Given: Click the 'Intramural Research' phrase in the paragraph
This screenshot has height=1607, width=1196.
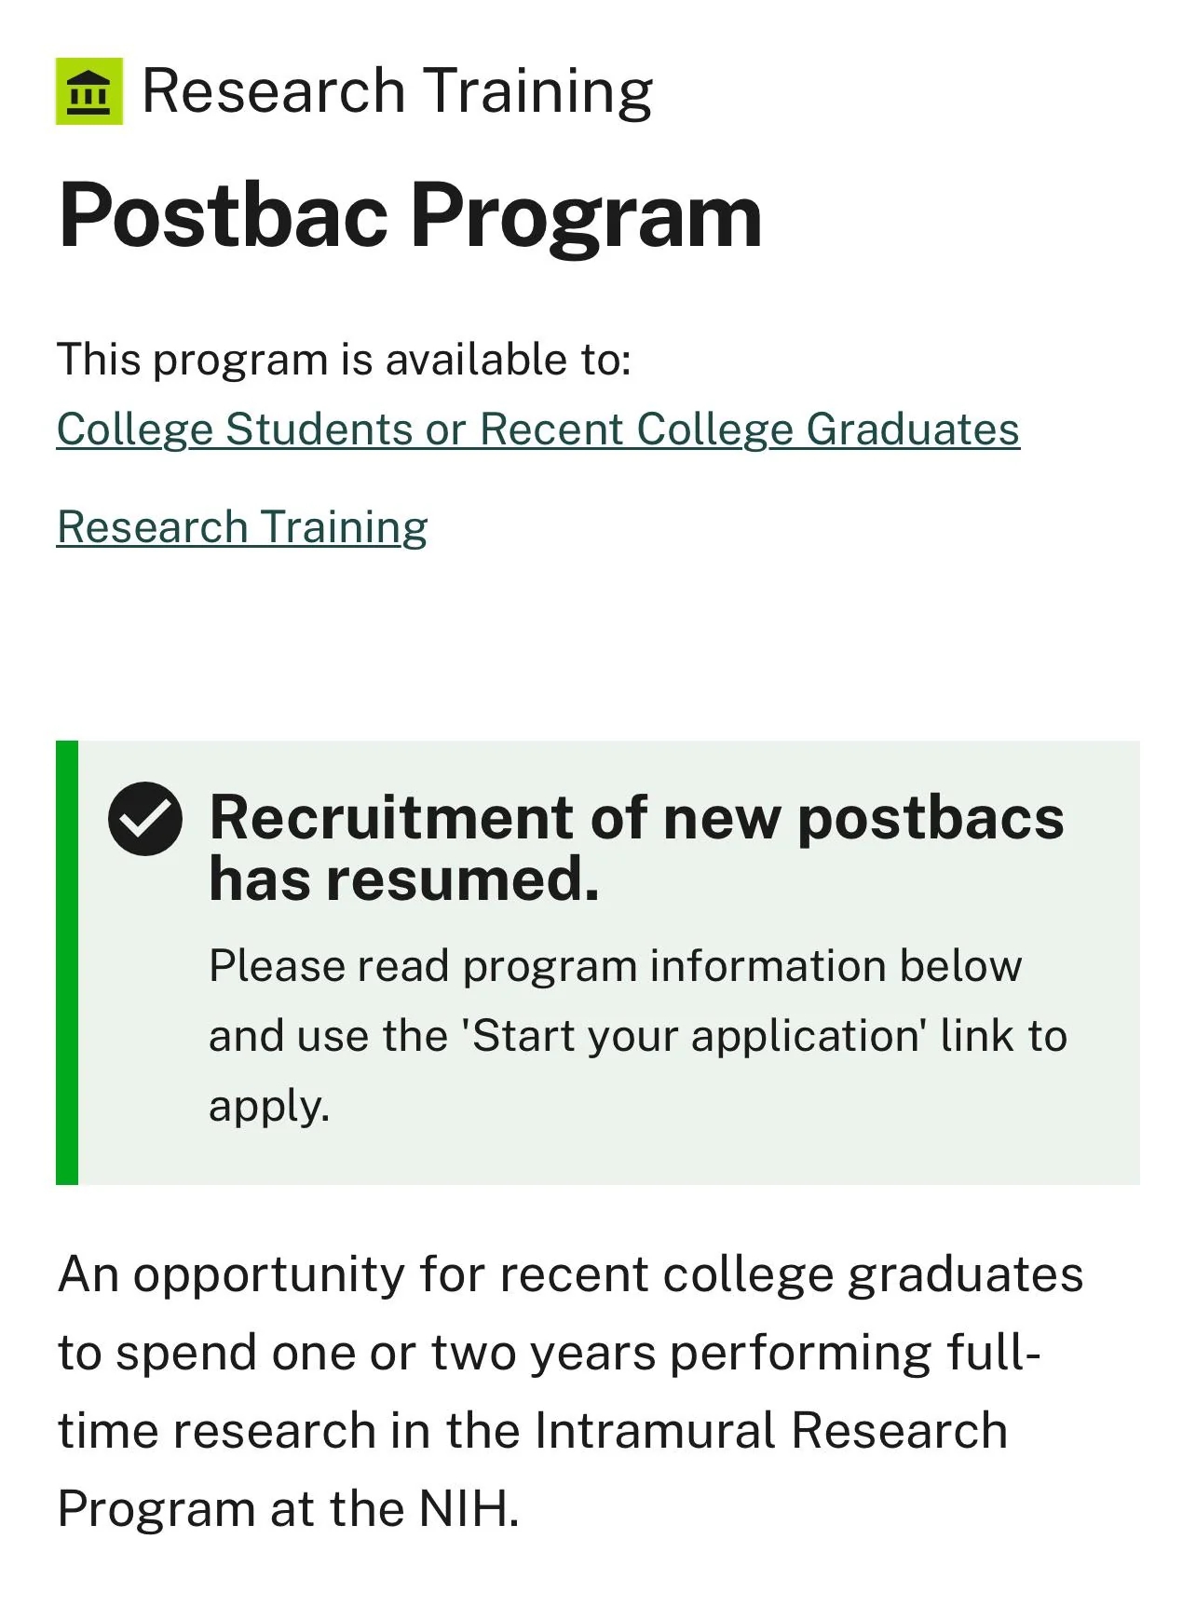Looking at the screenshot, I should 771,1431.
